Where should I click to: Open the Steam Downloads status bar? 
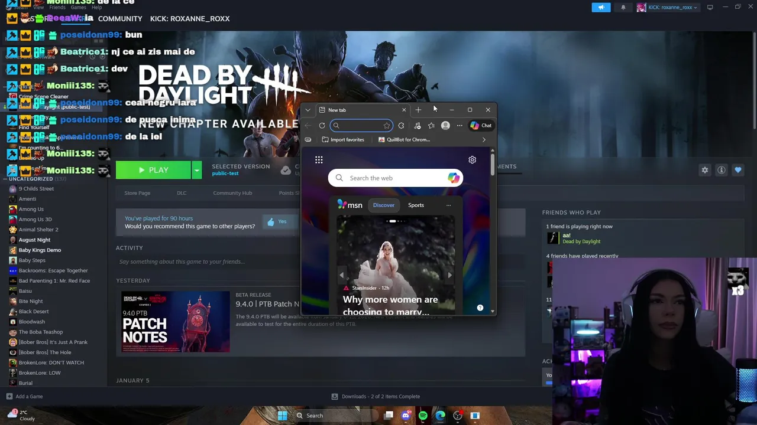(x=376, y=397)
